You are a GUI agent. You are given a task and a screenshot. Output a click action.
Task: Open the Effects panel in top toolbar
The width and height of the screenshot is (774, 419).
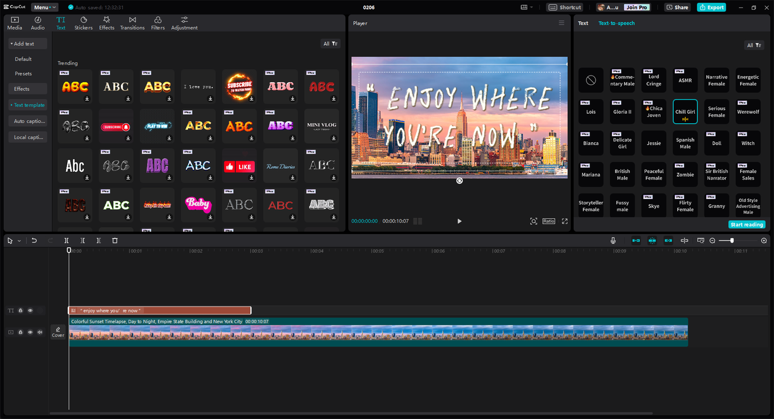pos(106,23)
